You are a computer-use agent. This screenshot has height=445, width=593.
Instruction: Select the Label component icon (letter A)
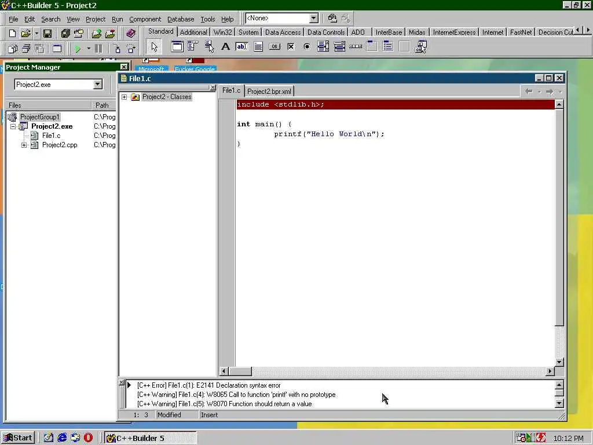point(225,46)
